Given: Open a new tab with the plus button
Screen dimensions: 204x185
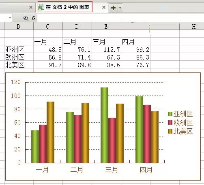Looking at the screenshot, I should click(113, 8).
